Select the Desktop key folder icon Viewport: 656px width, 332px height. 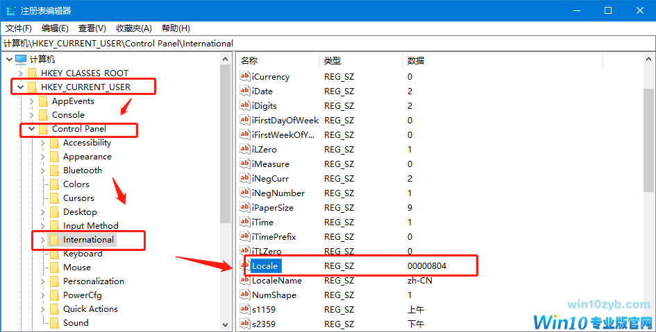point(55,212)
